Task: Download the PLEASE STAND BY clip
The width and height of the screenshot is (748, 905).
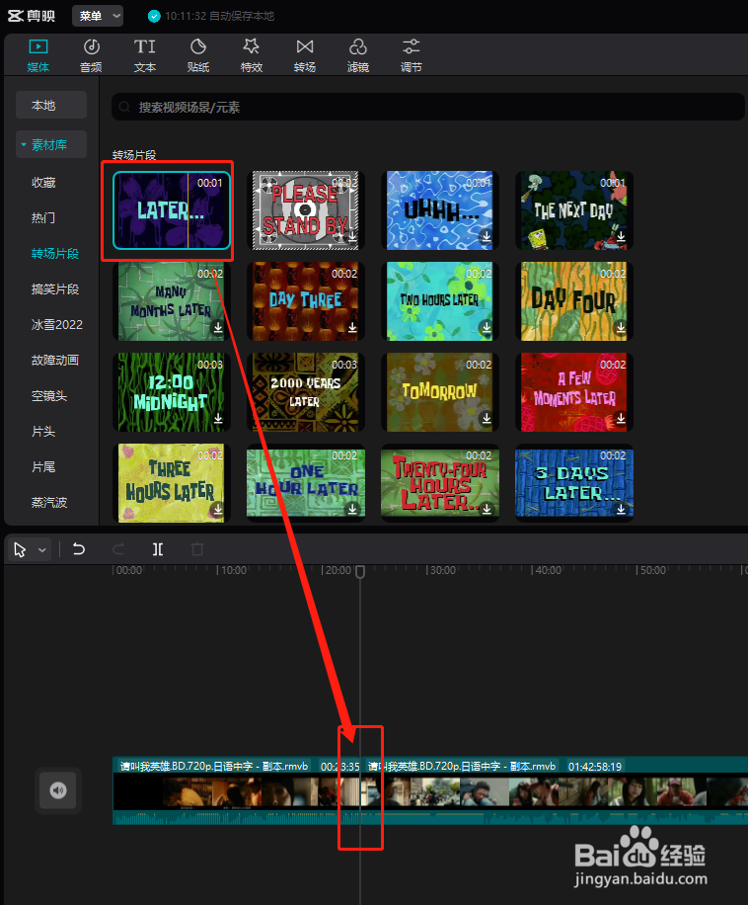Action: (352, 236)
